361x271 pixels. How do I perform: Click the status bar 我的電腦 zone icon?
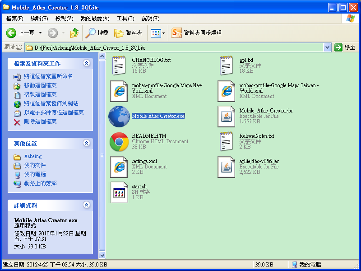coord(294,265)
